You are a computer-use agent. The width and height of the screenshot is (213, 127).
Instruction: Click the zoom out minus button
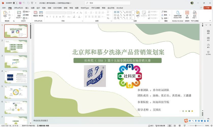[x=188, y=126]
